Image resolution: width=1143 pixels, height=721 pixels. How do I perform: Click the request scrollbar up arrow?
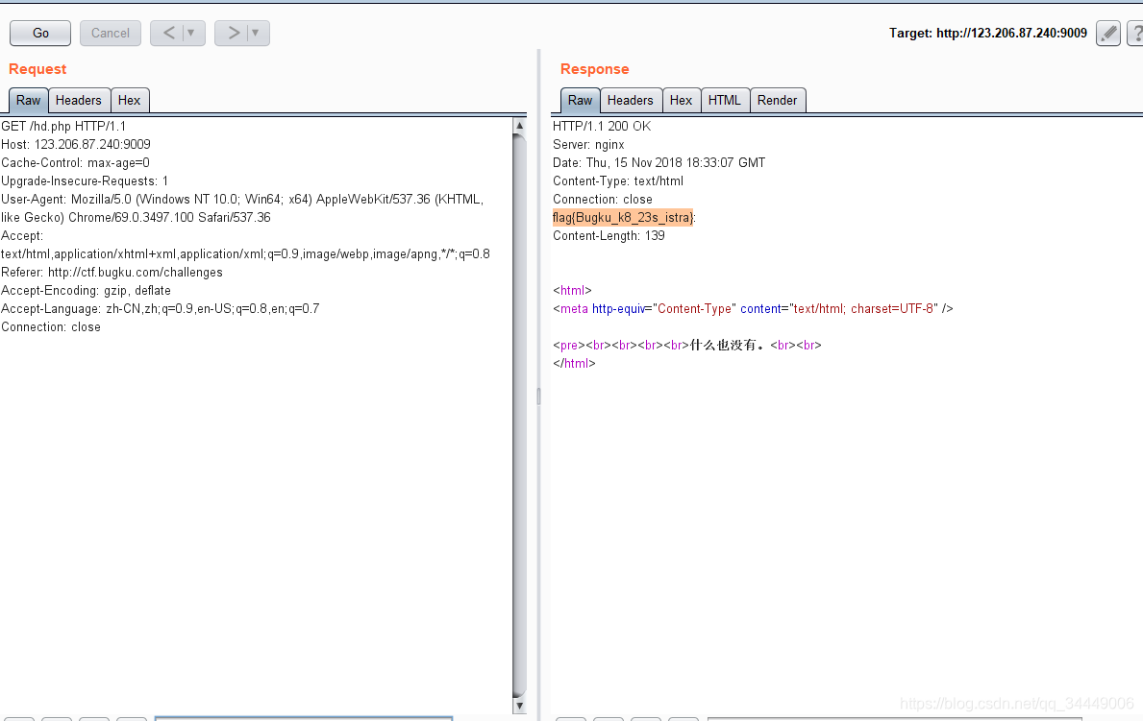[519, 125]
